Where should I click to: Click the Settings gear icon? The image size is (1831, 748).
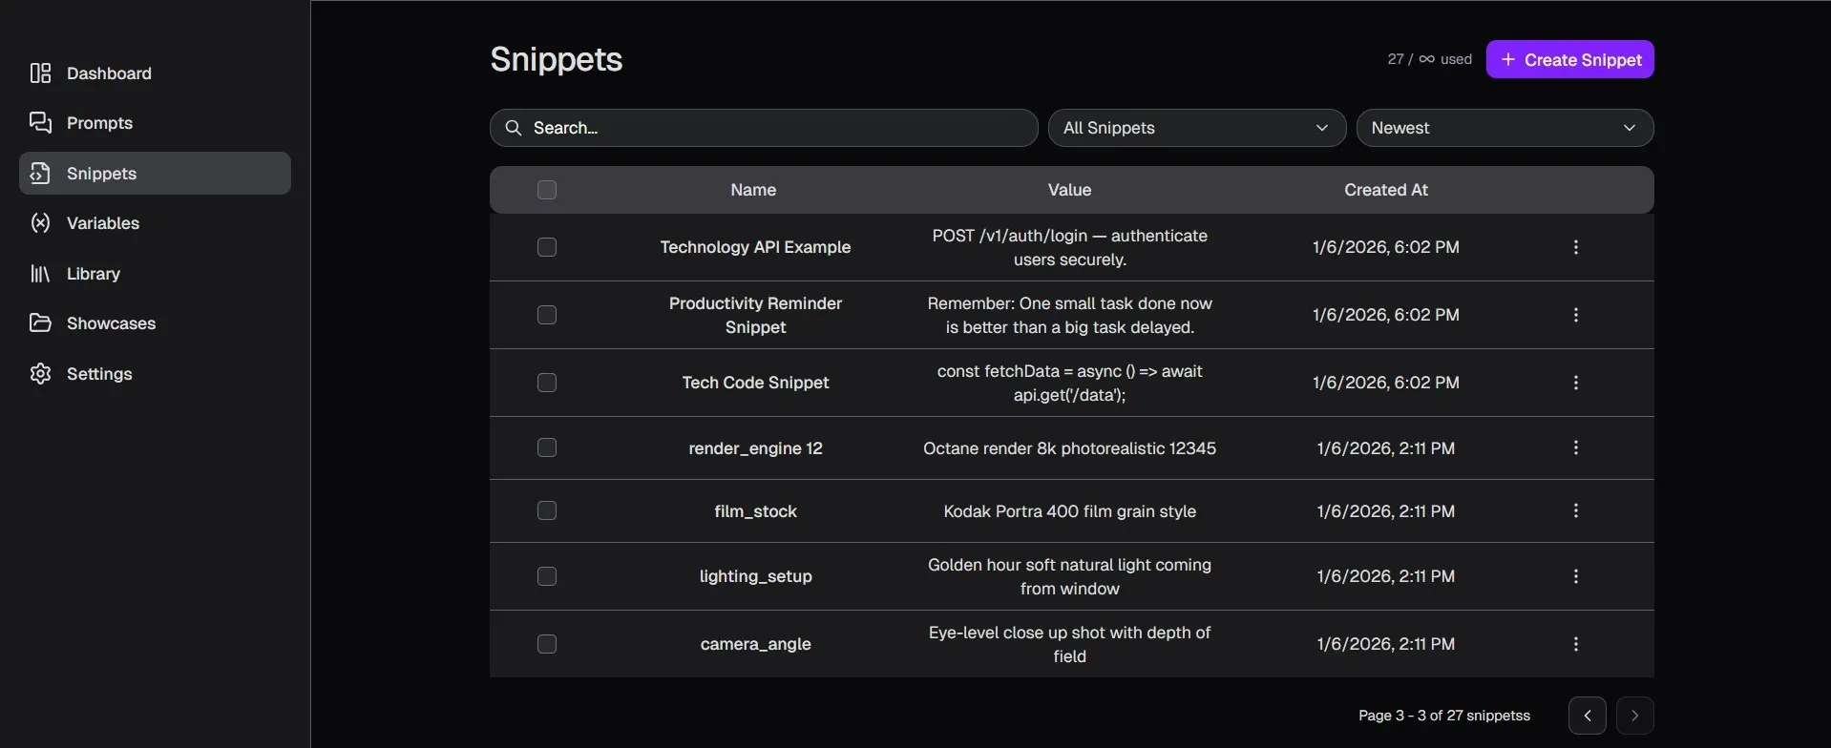[40, 374]
